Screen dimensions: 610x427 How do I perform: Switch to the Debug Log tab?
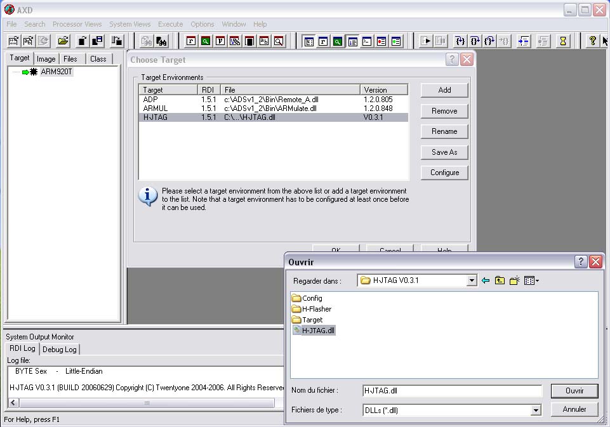(60, 350)
